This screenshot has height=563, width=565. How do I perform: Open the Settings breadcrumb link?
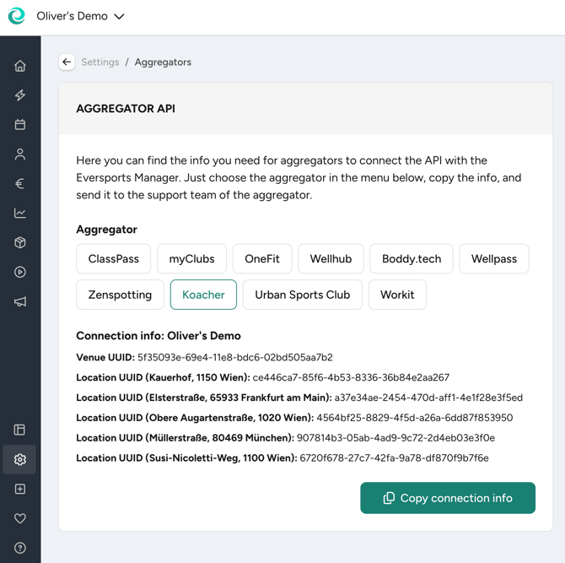(x=100, y=62)
